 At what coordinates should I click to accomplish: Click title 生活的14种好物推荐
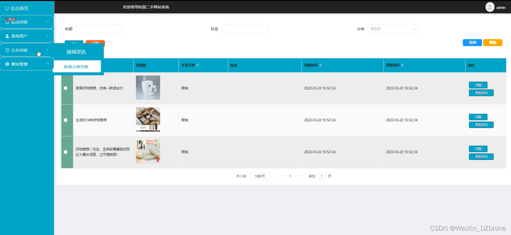pos(91,120)
